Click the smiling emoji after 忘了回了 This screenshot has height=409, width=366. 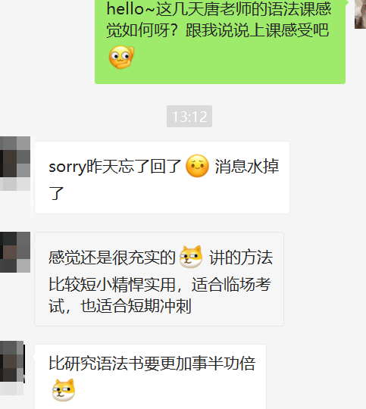click(x=197, y=166)
